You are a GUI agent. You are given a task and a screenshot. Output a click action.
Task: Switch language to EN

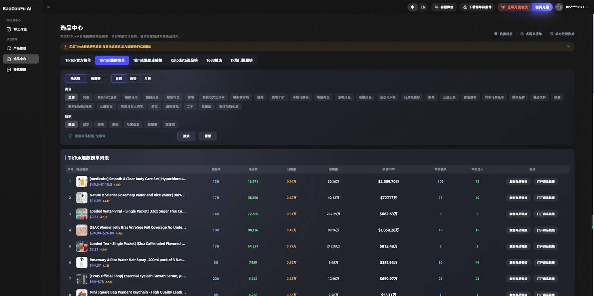point(423,7)
